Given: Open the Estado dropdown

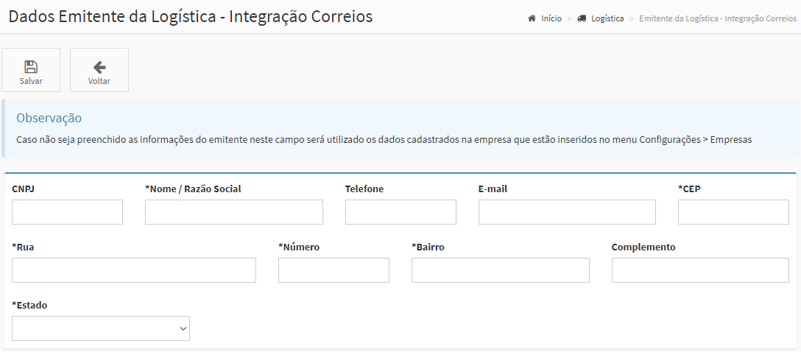Looking at the screenshot, I should coord(101,328).
